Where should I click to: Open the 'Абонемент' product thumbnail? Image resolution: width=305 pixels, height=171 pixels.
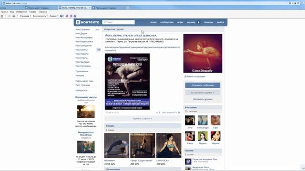pos(117,145)
